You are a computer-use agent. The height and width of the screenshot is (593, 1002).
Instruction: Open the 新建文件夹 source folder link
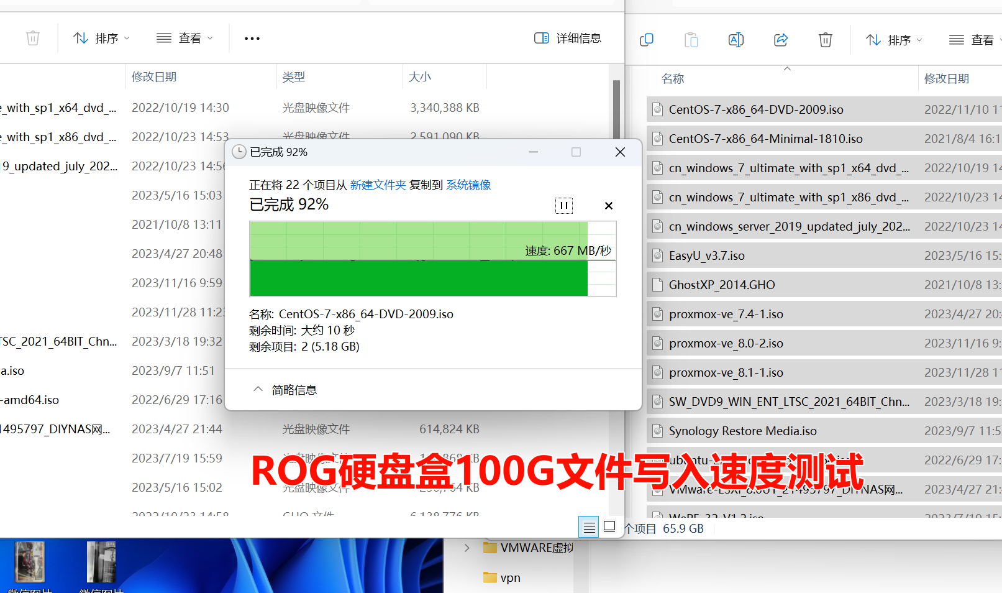378,185
